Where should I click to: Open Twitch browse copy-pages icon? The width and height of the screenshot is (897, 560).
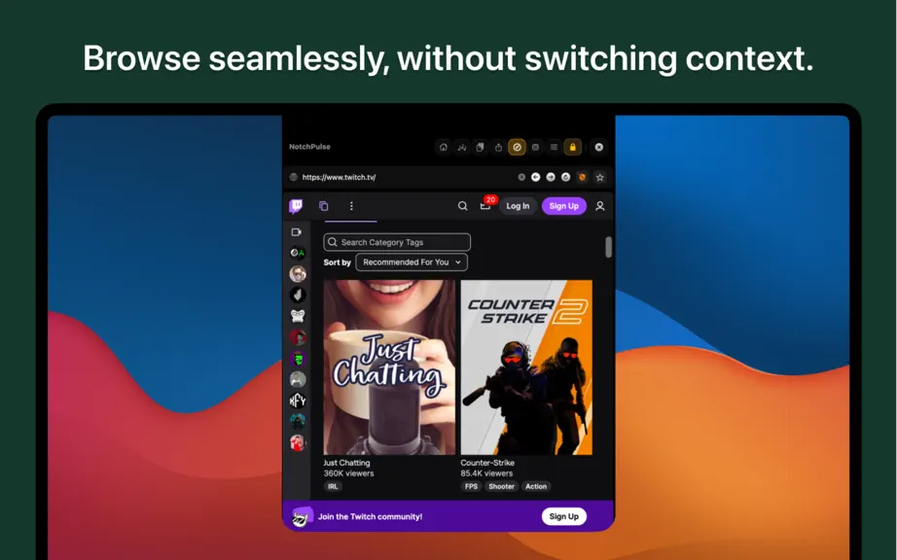323,206
